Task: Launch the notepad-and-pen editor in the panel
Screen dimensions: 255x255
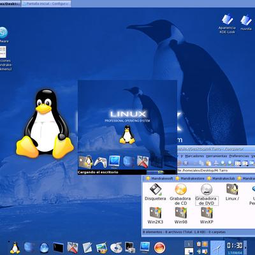Action: [87, 248]
